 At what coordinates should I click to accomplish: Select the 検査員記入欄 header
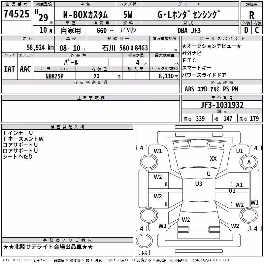tap(67, 127)
